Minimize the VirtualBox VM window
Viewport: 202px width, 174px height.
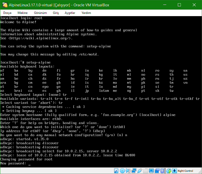[165, 5]
